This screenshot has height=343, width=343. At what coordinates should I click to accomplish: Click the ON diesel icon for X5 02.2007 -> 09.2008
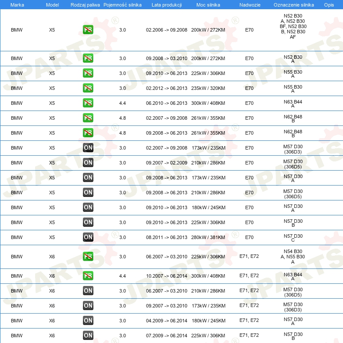[x=88, y=148]
